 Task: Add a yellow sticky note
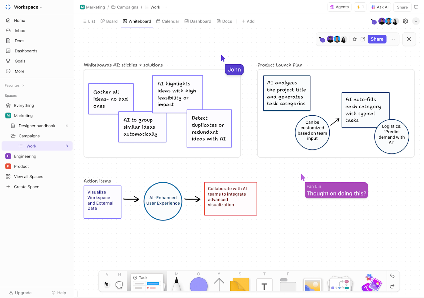tap(240, 285)
